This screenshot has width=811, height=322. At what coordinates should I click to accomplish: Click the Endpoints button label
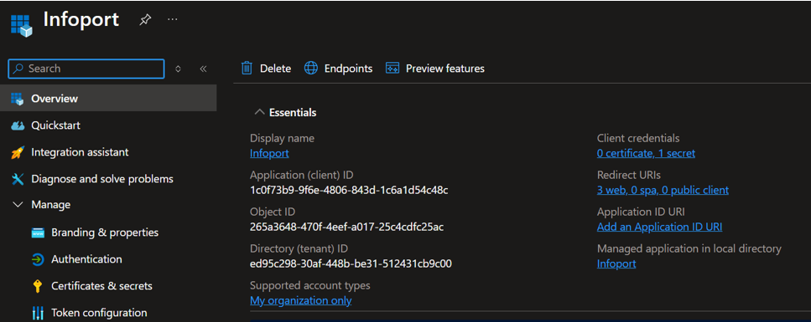[348, 69]
